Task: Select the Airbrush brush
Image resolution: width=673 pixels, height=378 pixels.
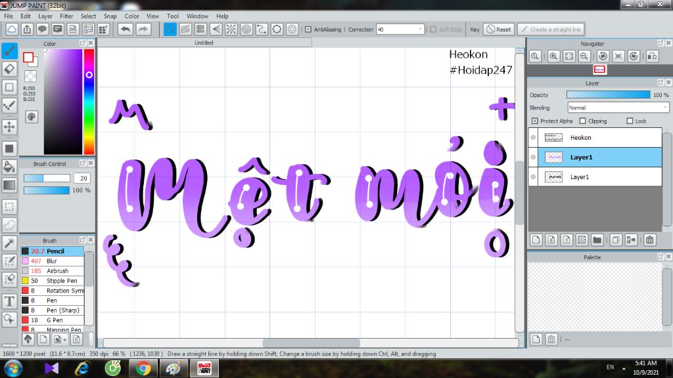Action: click(53, 271)
